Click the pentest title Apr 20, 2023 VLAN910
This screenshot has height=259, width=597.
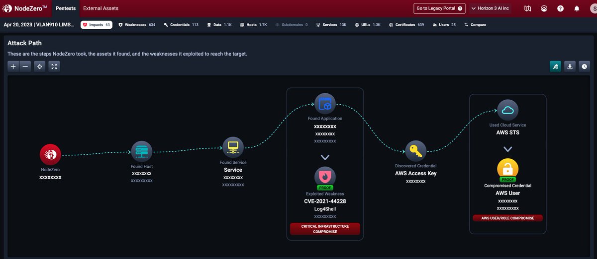coord(39,24)
